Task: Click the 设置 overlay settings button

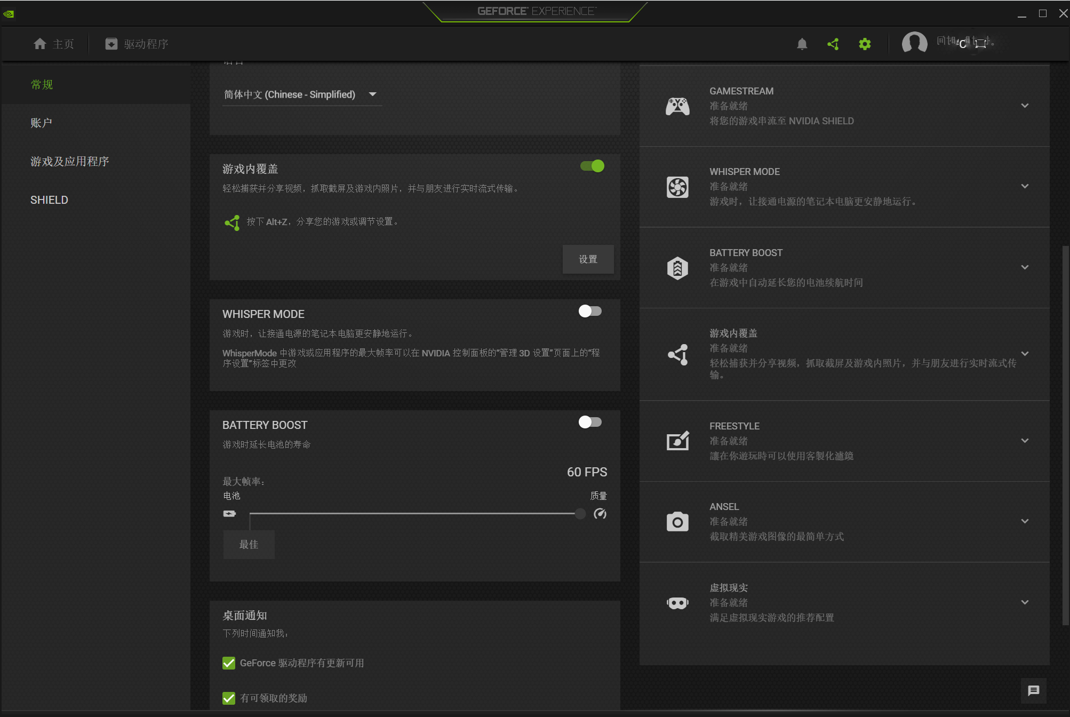Action: tap(588, 259)
